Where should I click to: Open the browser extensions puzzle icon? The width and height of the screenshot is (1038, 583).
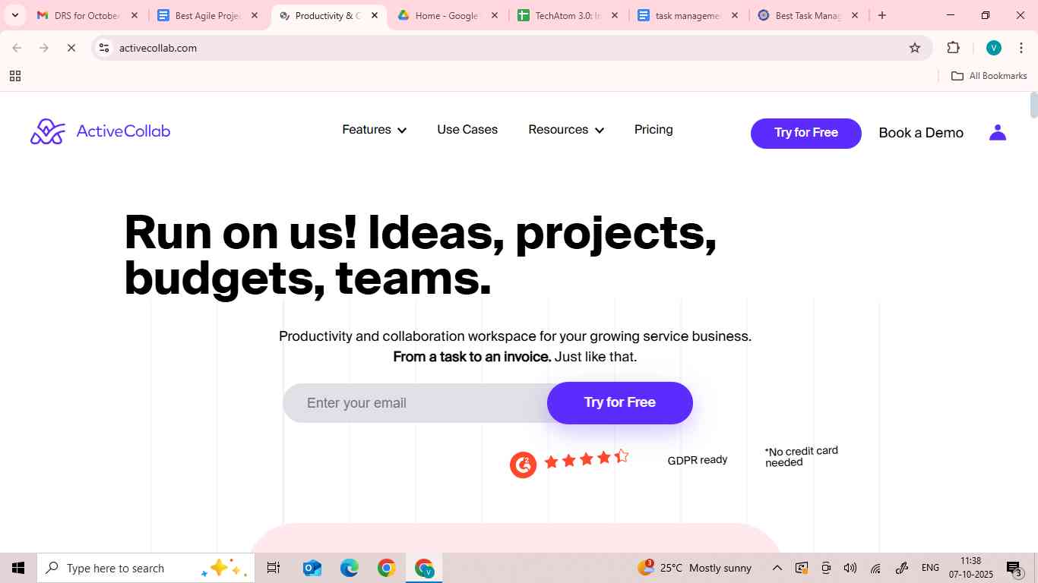(953, 47)
